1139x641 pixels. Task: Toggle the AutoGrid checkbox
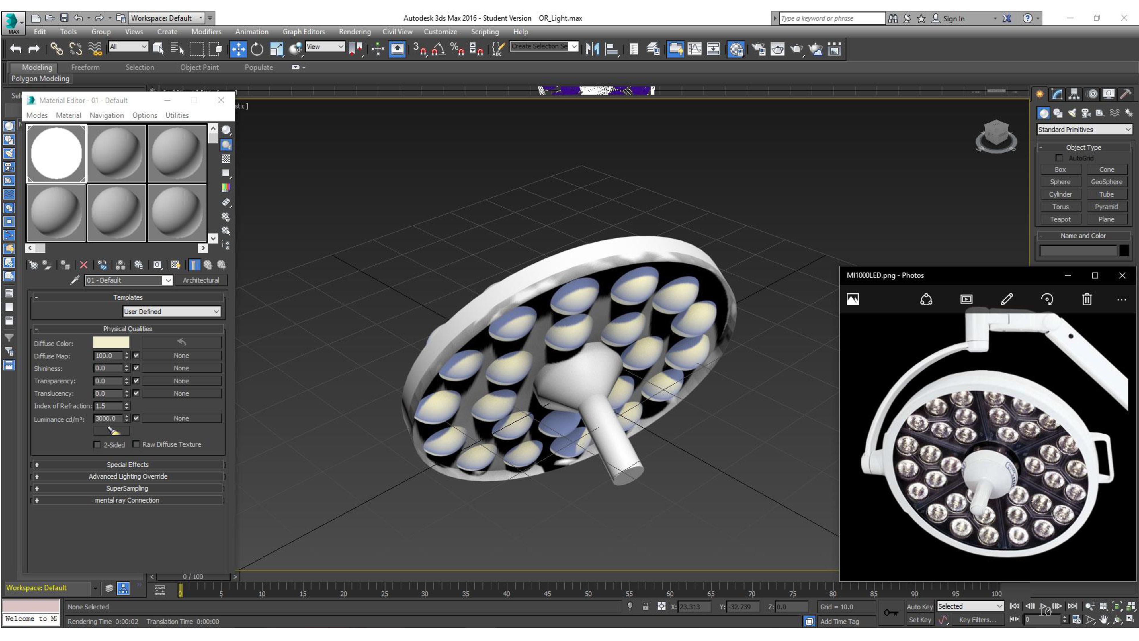point(1059,158)
